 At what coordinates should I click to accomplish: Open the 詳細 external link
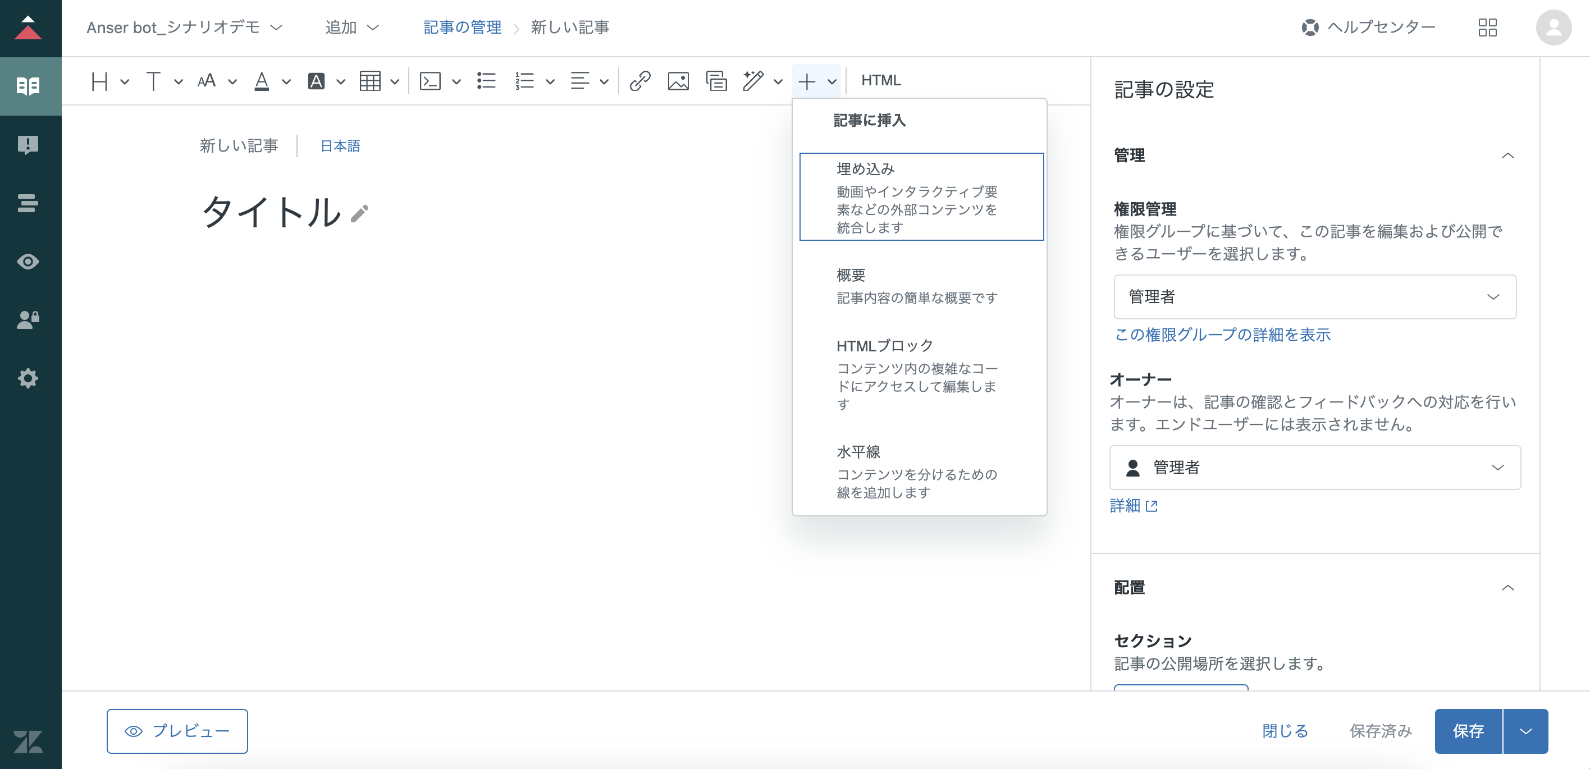pyautogui.click(x=1133, y=506)
